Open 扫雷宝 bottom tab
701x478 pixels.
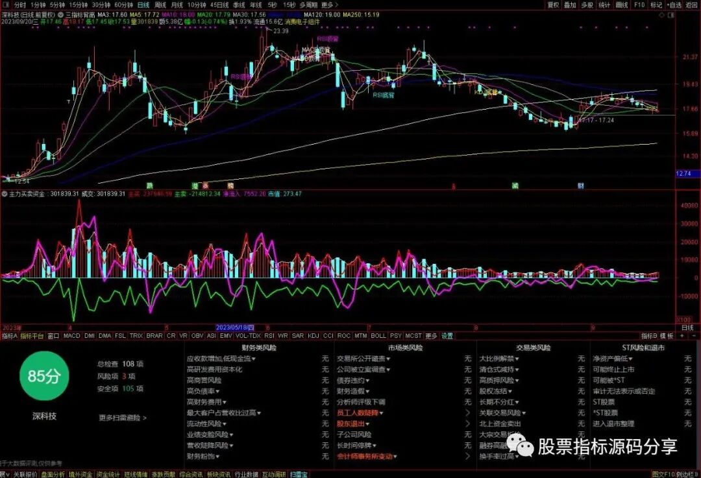[x=299, y=474]
